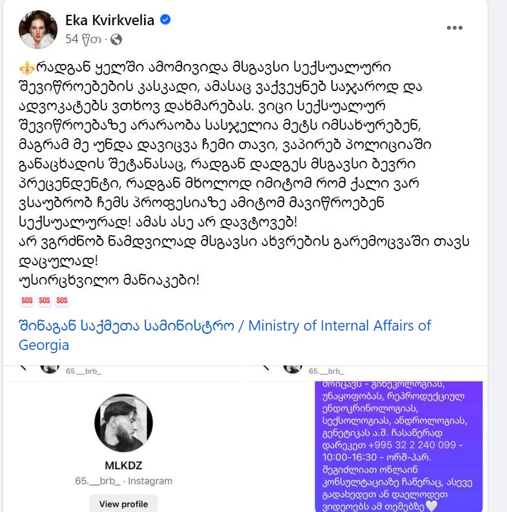The height and width of the screenshot is (512, 507).
Task: Click the blue verified badge icon
Action: click(x=165, y=20)
